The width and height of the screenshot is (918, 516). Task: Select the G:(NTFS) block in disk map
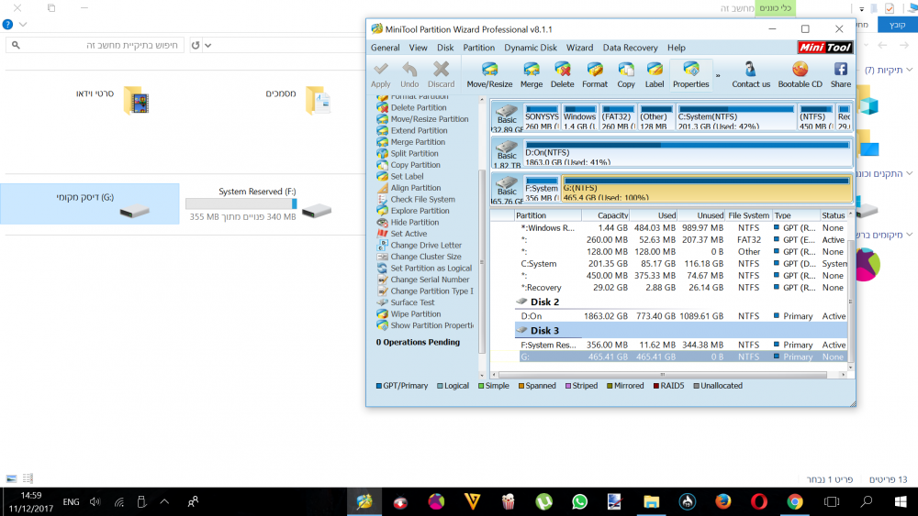click(706, 188)
